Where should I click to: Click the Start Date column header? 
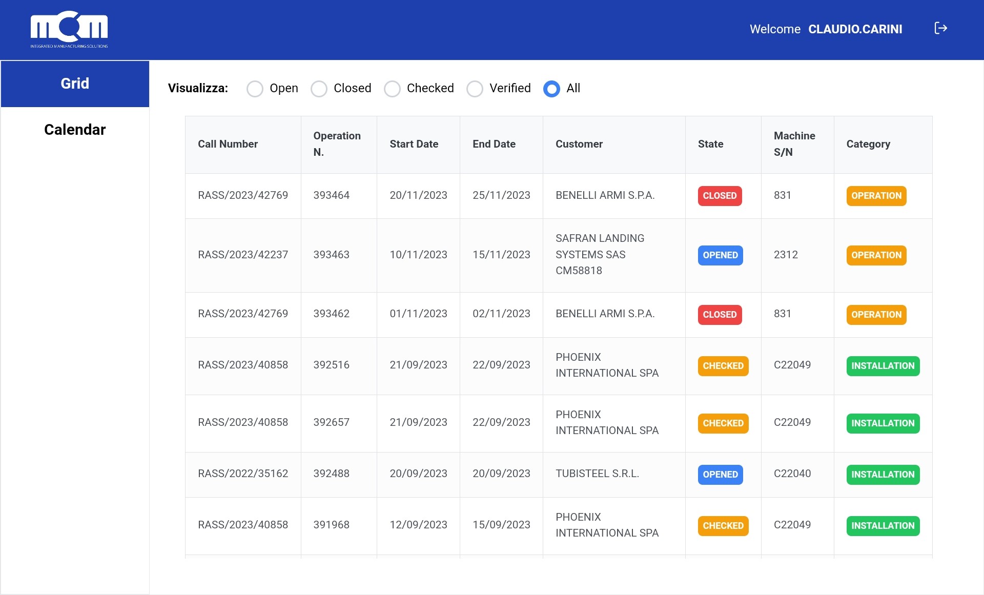[414, 144]
